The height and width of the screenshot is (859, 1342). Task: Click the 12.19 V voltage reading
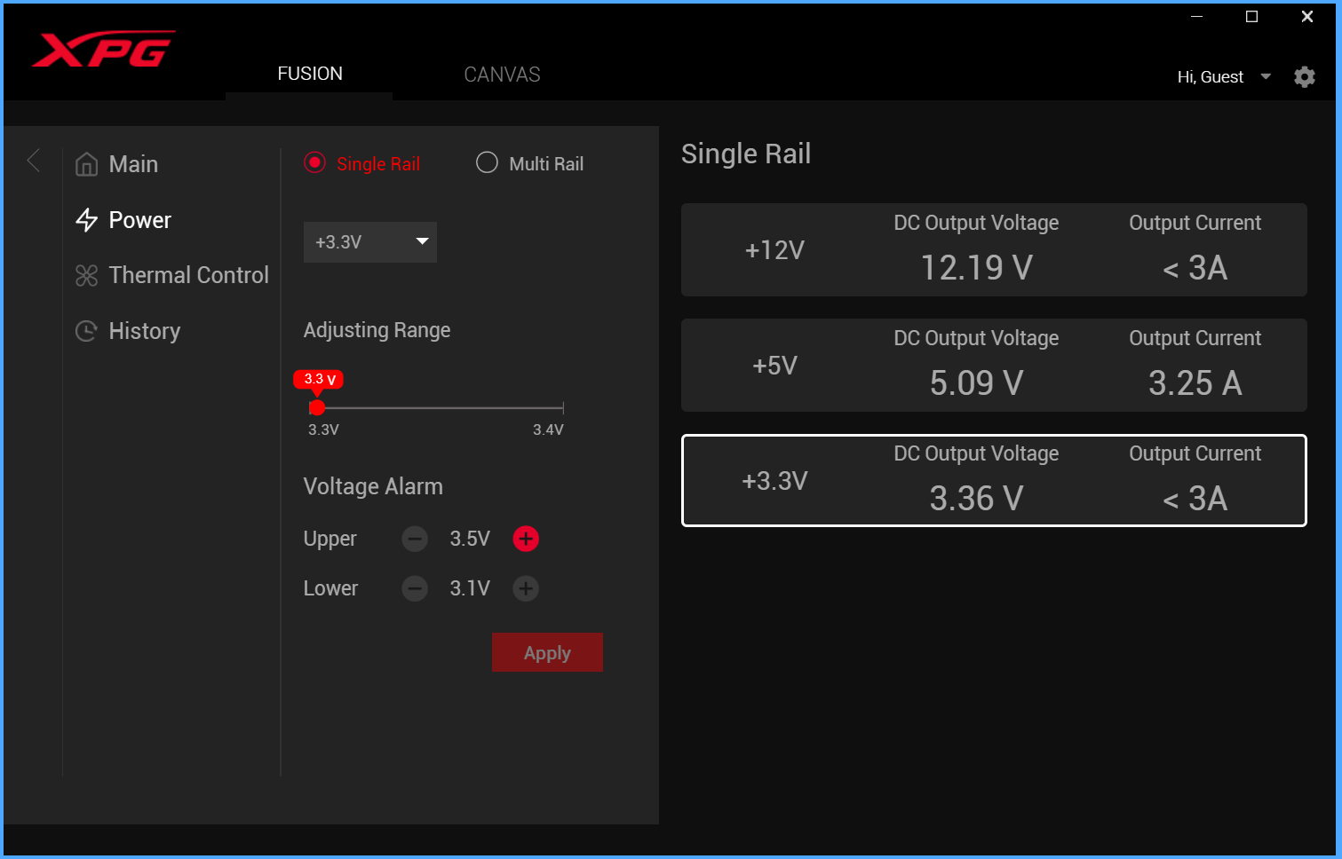976,268
